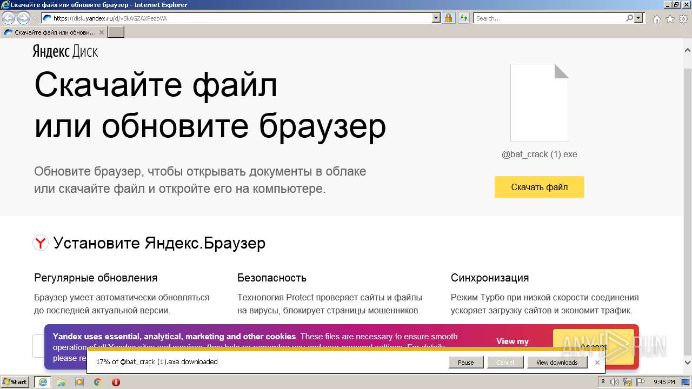Click the Синхронизация heading
The height and width of the screenshot is (389, 692).
point(490,278)
